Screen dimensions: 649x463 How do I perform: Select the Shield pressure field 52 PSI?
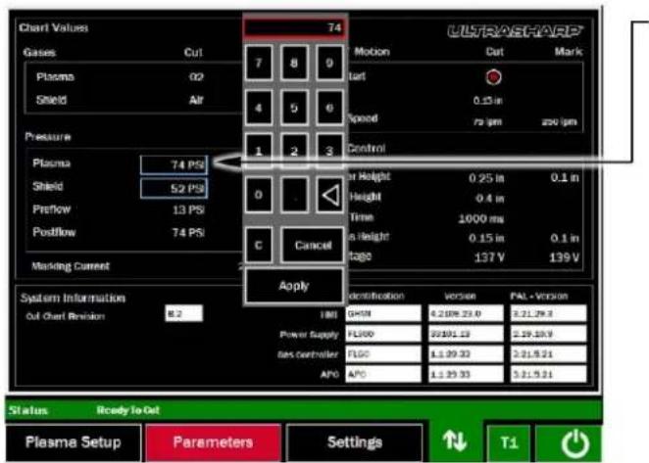(174, 189)
